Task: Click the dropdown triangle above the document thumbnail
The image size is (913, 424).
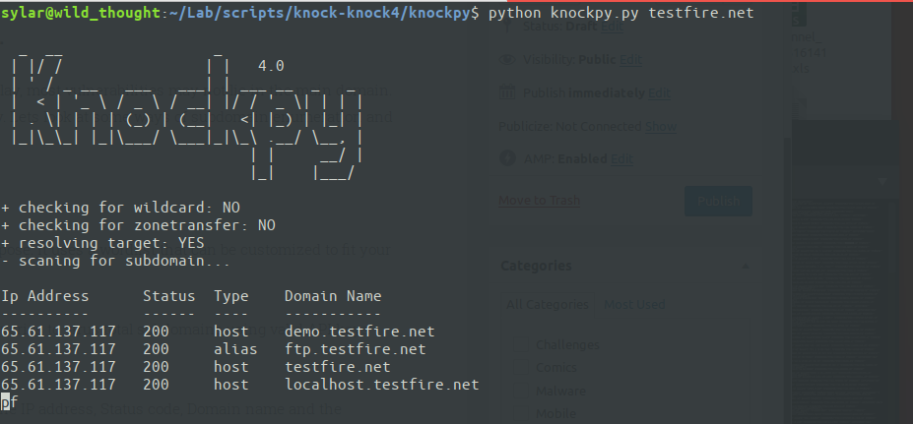Action: [x=882, y=182]
